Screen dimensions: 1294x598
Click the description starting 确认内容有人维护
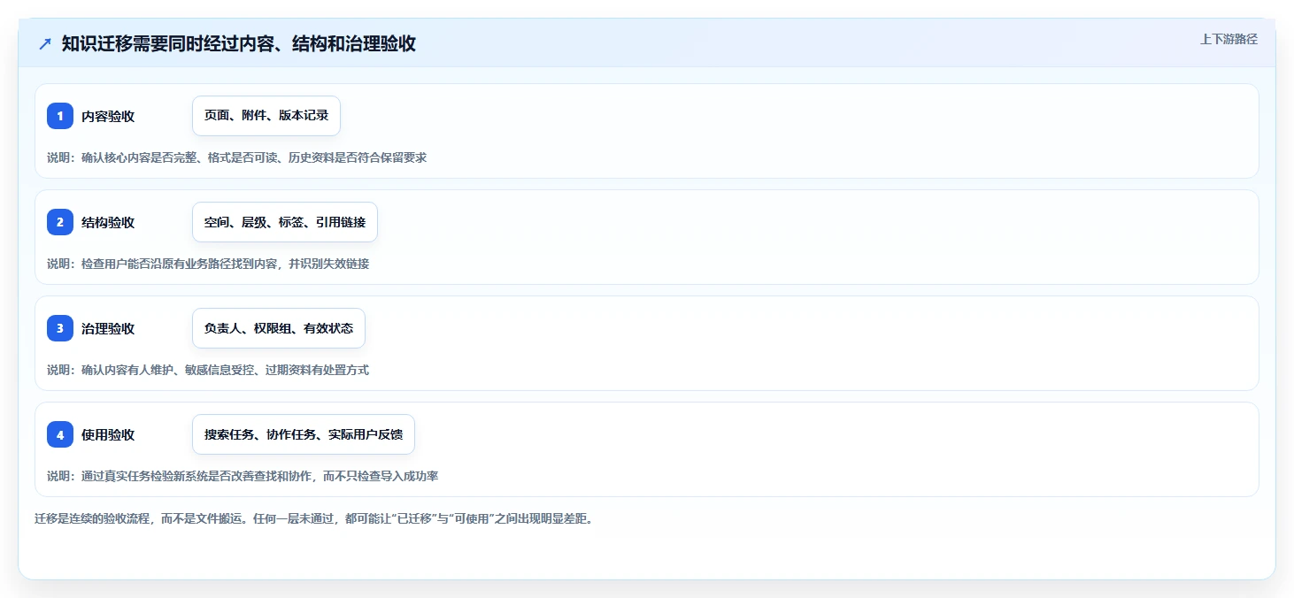pyautogui.click(x=208, y=370)
